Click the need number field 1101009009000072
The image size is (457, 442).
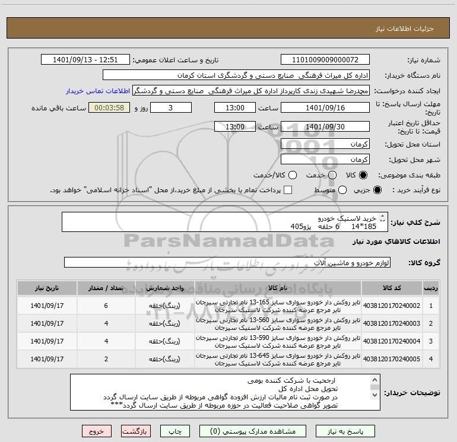pyautogui.click(x=325, y=60)
